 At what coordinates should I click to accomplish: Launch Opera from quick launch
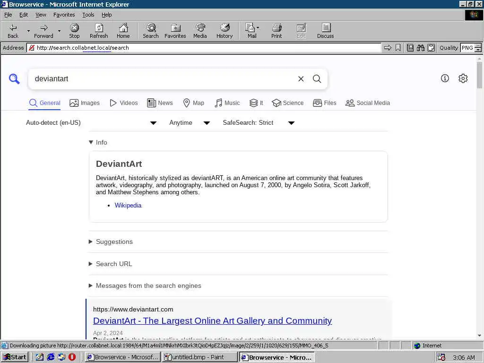pyautogui.click(x=72, y=357)
